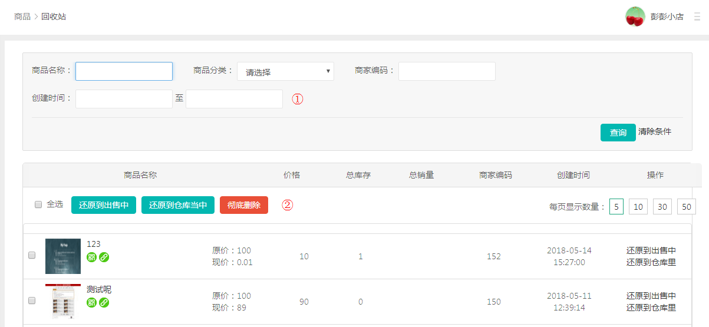
Task: Check the box for product 123
Action: (x=32, y=255)
